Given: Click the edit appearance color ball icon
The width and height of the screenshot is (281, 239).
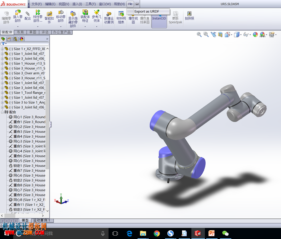Looking at the screenshot, I should pos(255,35).
